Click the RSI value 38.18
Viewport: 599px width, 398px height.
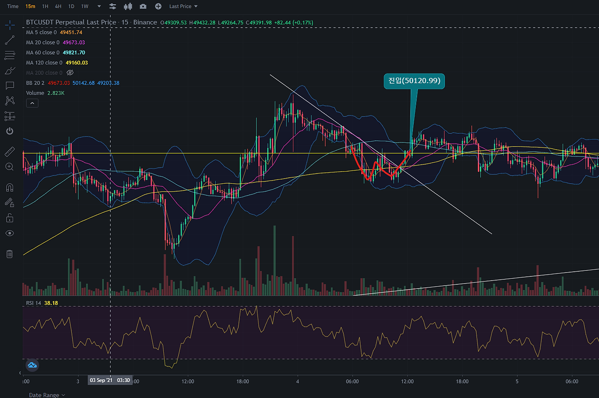[51, 303]
